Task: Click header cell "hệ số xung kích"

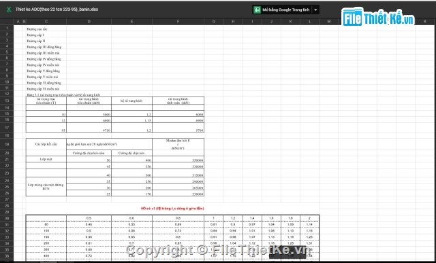Action: [x=131, y=101]
